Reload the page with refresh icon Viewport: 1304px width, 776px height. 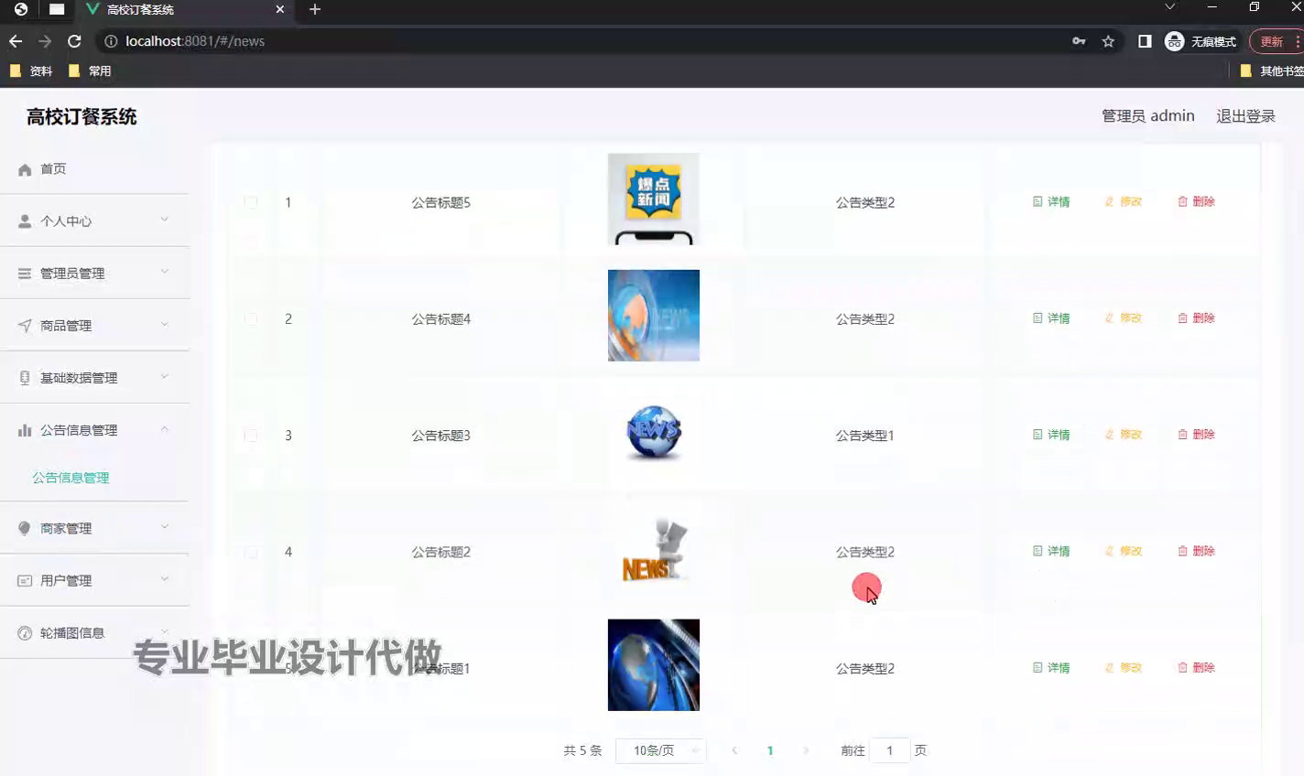pyautogui.click(x=74, y=41)
